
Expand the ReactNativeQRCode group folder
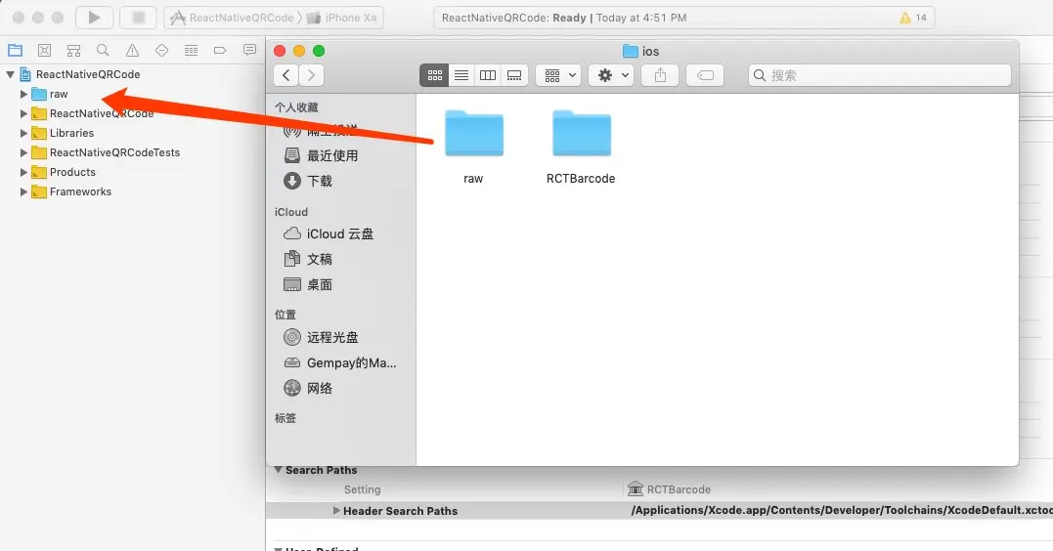[23, 113]
